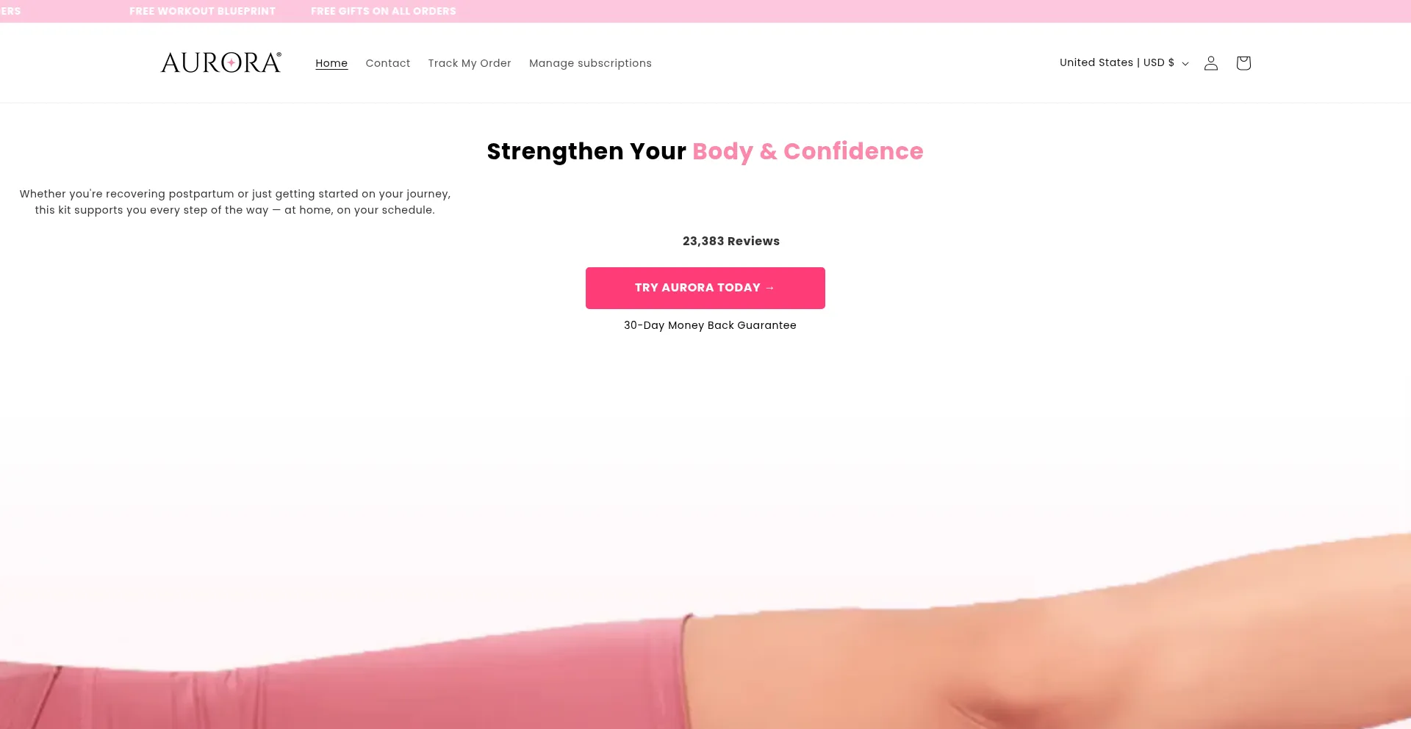Click the TRY AURORA TODAY button
The width and height of the screenshot is (1411, 729).
(x=705, y=288)
